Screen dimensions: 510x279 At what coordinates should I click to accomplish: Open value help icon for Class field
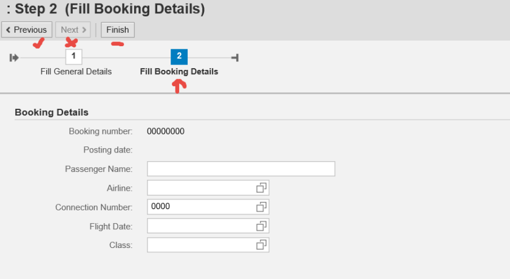coord(262,245)
